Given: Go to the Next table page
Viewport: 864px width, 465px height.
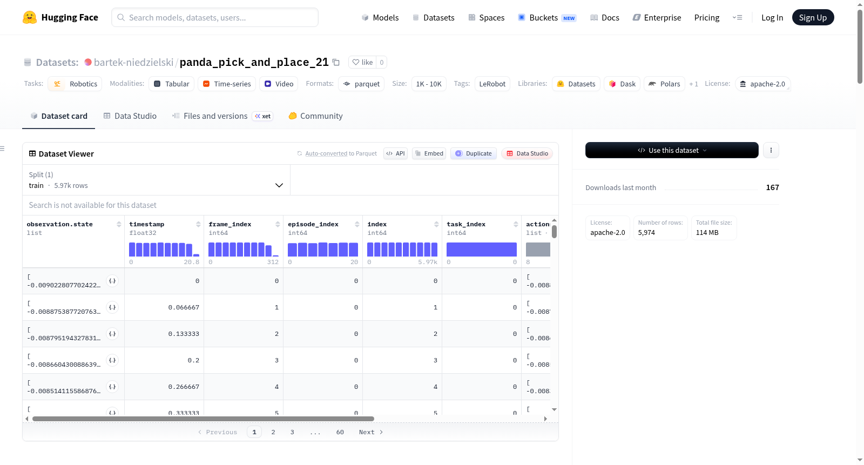Looking at the screenshot, I should 371,432.
